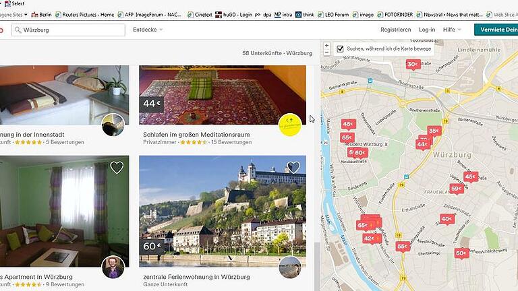Open the Reuters Pictures - Home bookmark
The width and height of the screenshot is (518, 291).
[84, 15]
